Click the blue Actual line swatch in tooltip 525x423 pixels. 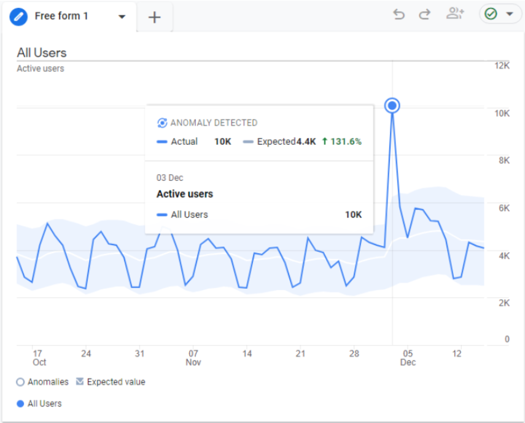[x=162, y=142]
